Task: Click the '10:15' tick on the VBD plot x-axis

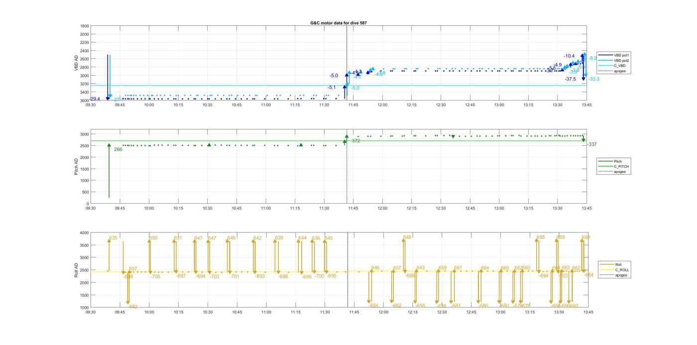Action: click(x=178, y=105)
